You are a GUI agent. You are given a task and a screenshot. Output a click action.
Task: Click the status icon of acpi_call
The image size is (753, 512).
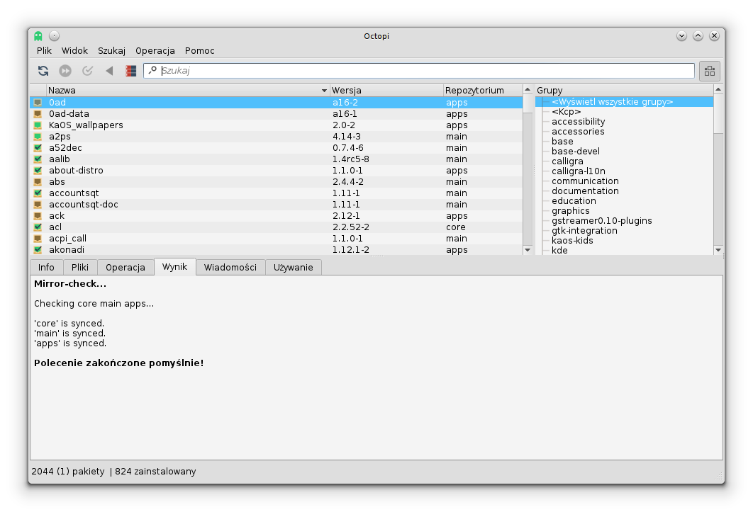(38, 239)
